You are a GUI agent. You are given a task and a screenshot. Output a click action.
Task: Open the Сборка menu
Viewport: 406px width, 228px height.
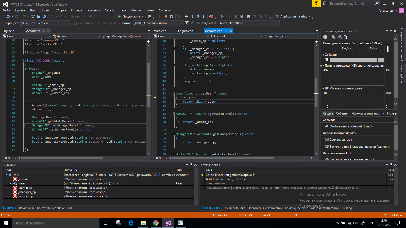(x=61, y=10)
